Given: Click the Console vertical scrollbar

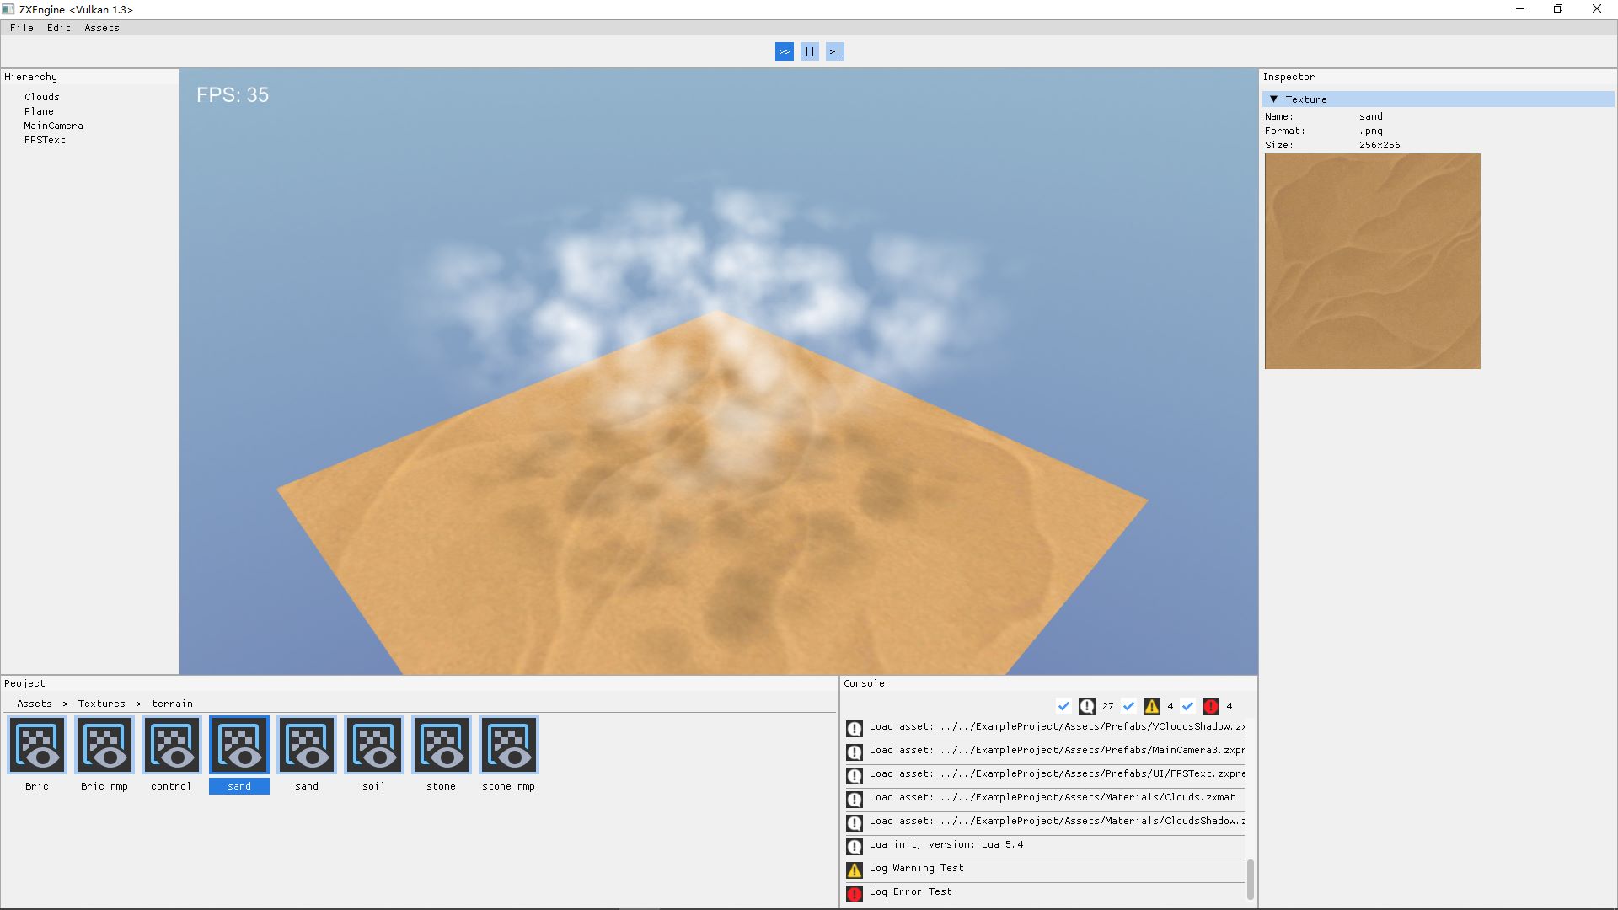Looking at the screenshot, I should point(1250,879).
